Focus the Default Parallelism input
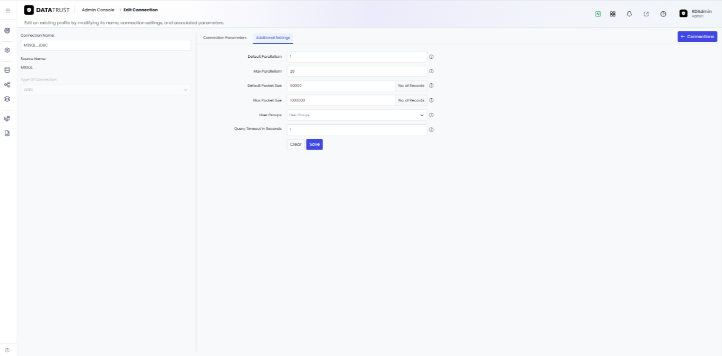 (x=356, y=57)
